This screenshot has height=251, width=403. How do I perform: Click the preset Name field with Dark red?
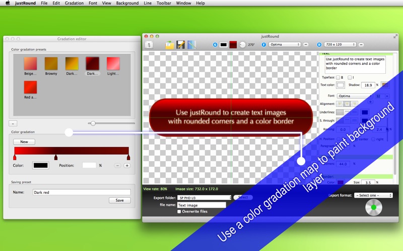(x=82, y=192)
